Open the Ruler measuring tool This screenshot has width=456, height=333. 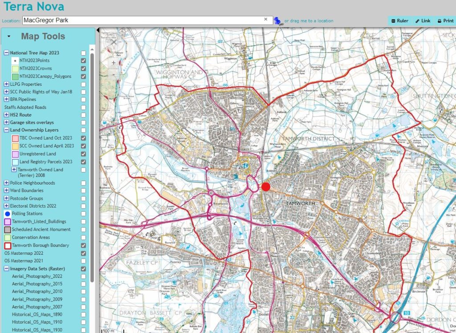[400, 21]
